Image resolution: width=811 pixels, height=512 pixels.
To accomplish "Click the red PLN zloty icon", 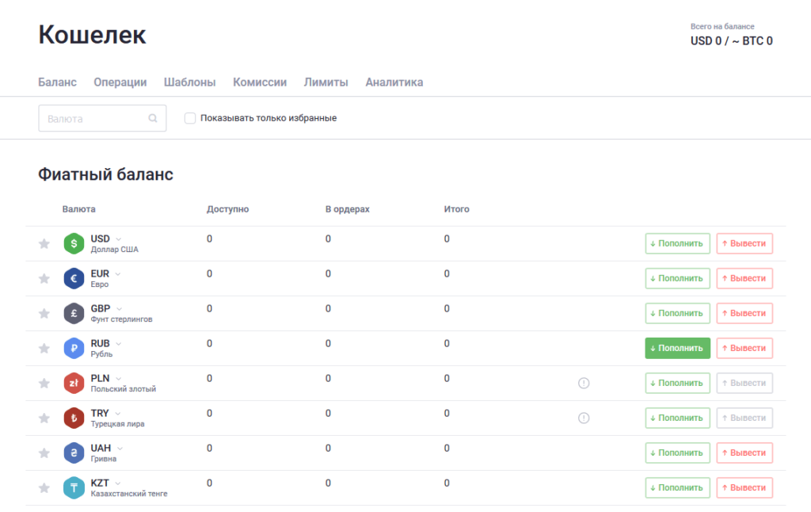I will 74,384.
